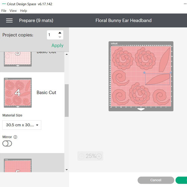Open the File menu
The height and width of the screenshot is (187, 187).
pos(4,11)
